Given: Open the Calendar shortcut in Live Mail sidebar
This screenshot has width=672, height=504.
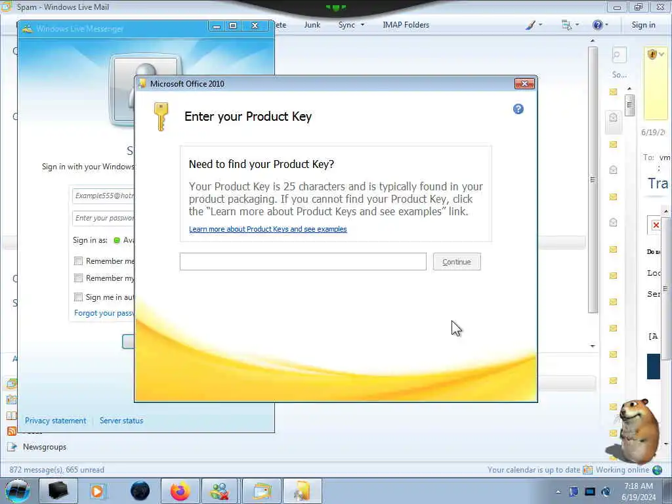Looking at the screenshot, I should click(12, 400).
